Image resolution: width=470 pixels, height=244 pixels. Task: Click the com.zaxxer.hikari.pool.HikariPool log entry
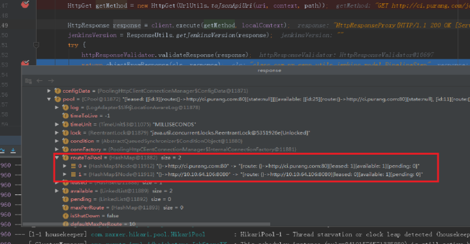pos(148,234)
